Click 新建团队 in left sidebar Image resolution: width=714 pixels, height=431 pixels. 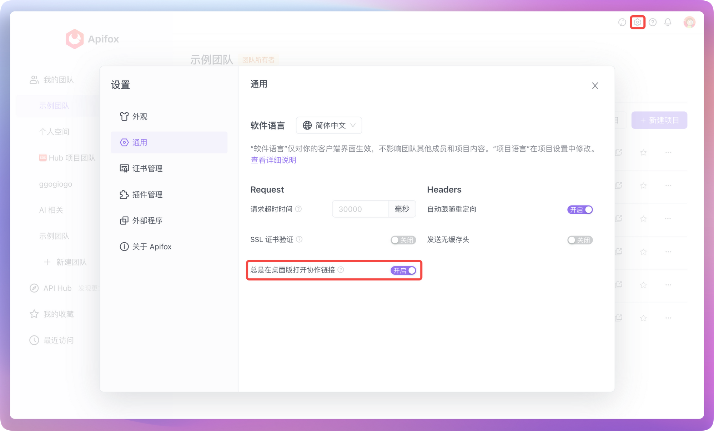pyautogui.click(x=65, y=262)
